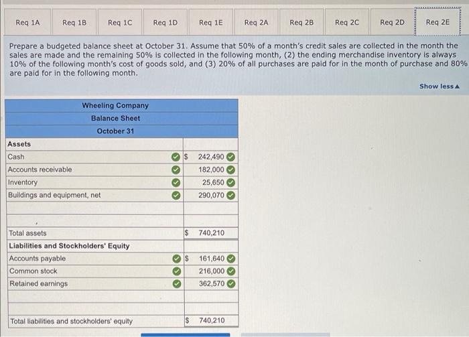The image size is (469, 337).
Task: Click the 161,640 amount field
Action: [x=212, y=259]
